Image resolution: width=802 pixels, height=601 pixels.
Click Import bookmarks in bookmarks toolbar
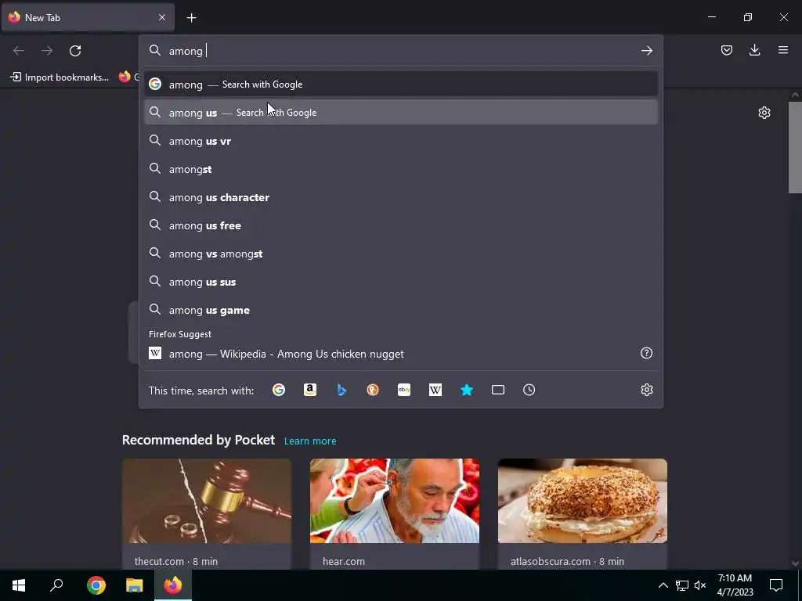point(60,77)
